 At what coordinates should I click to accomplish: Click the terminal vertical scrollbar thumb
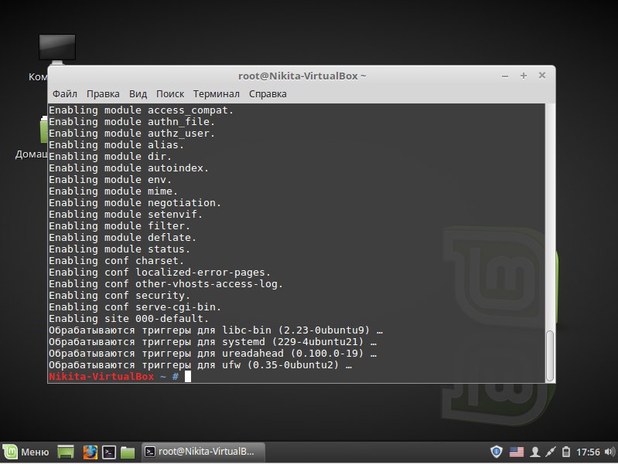click(550, 356)
